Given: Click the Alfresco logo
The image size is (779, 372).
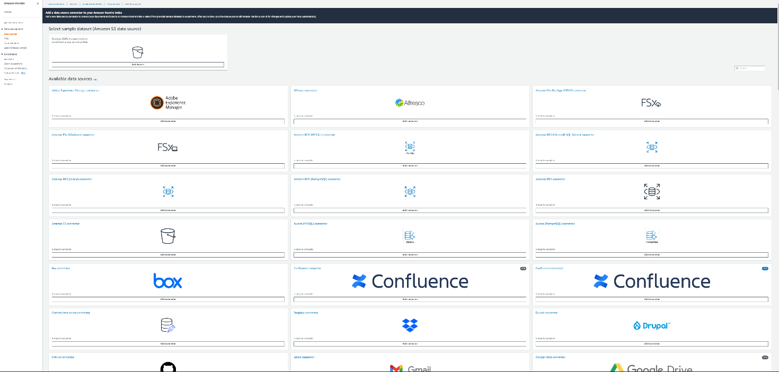Looking at the screenshot, I should (x=410, y=103).
